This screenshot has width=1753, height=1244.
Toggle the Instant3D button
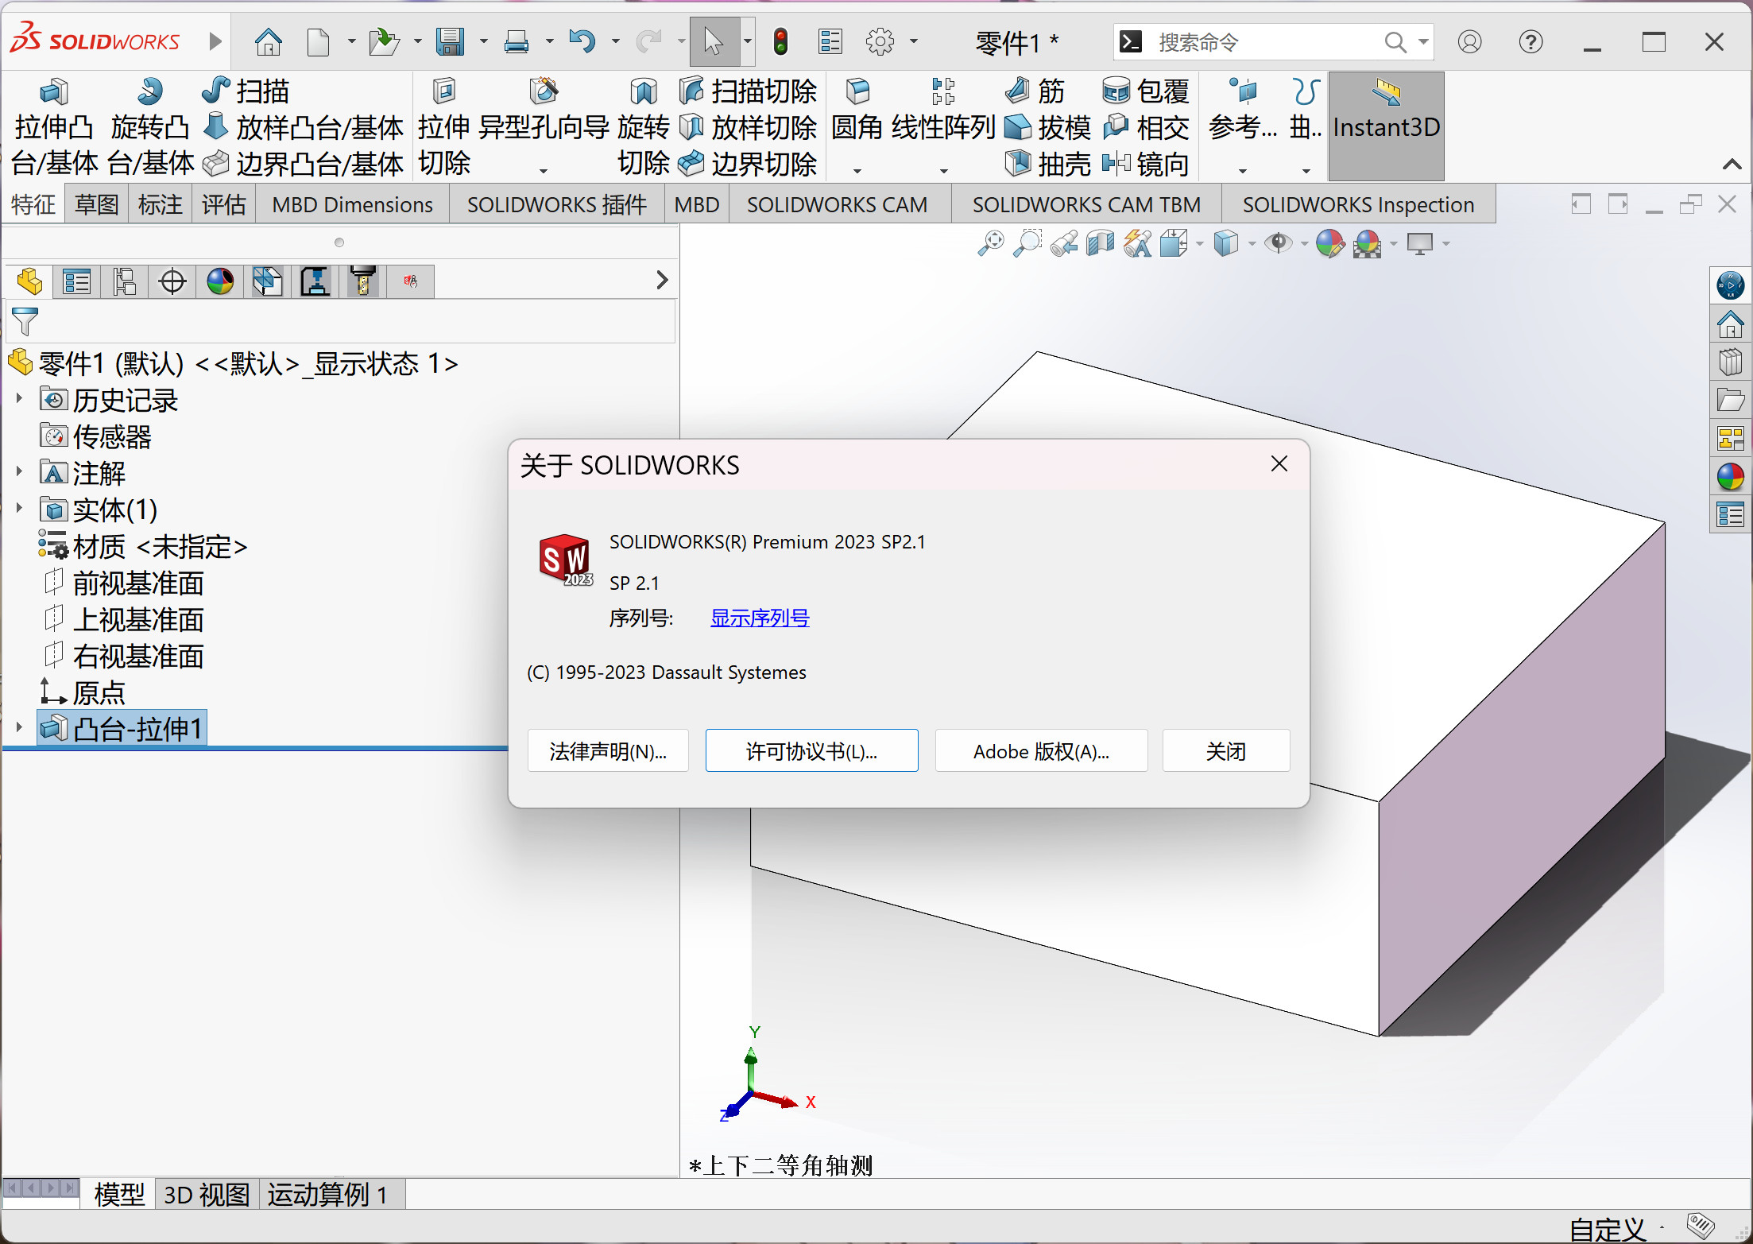point(1386,126)
